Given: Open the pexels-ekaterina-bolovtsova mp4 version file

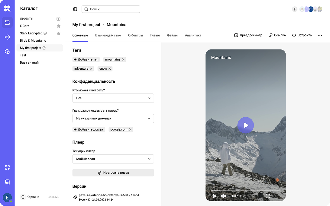Looking at the screenshot, I should pos(109,195).
